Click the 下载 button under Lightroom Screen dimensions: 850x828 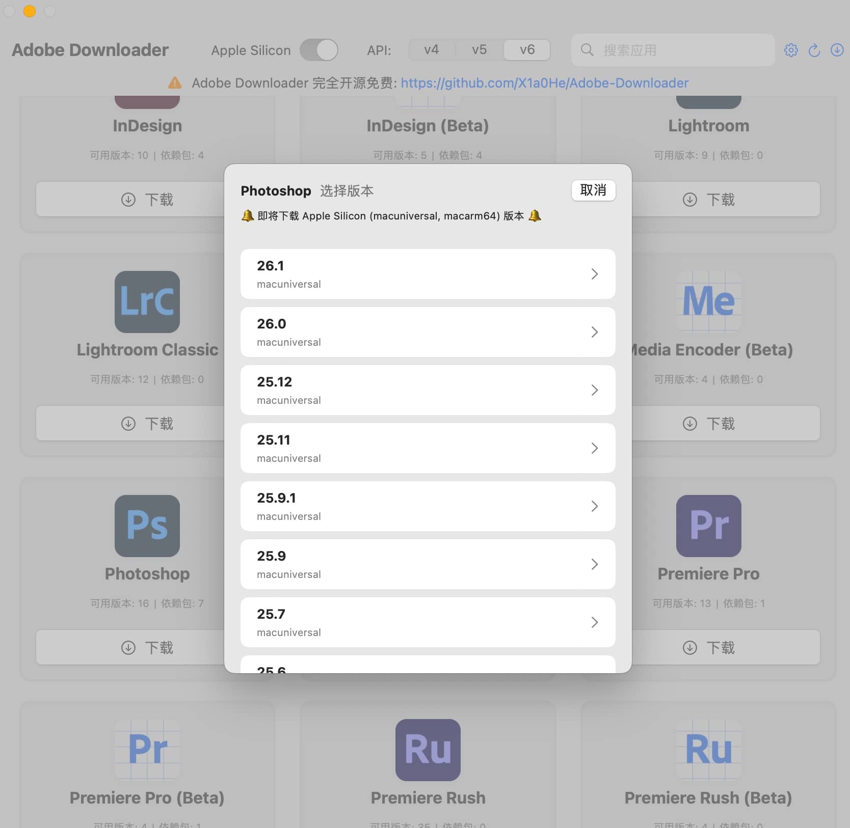click(x=709, y=199)
